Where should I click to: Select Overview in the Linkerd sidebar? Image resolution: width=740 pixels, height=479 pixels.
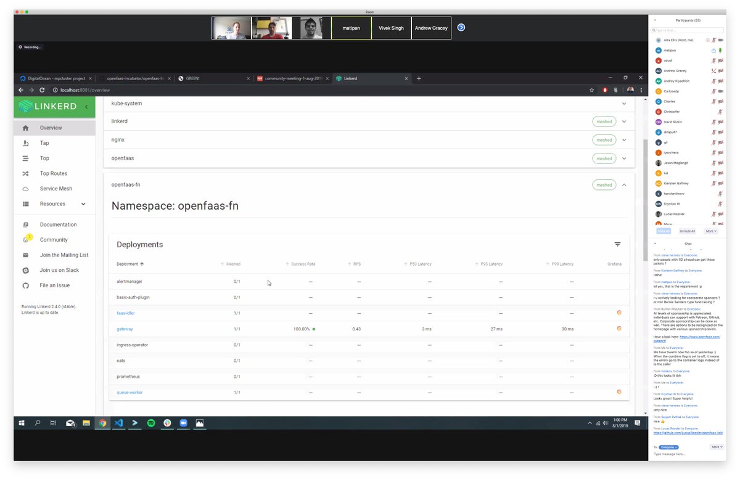(x=54, y=128)
